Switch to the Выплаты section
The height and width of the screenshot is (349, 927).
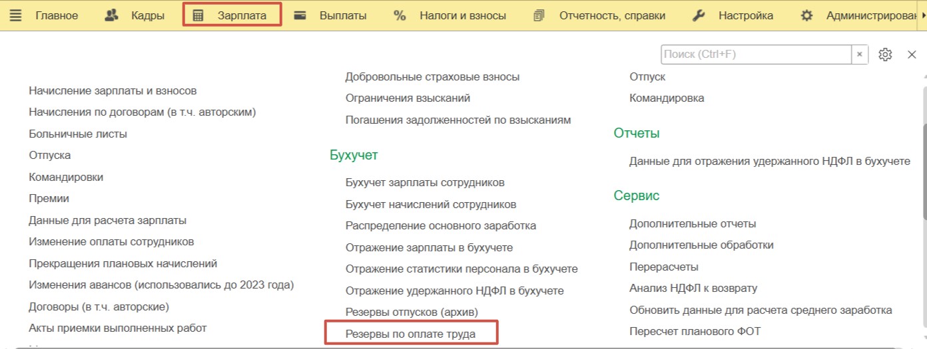click(x=342, y=15)
